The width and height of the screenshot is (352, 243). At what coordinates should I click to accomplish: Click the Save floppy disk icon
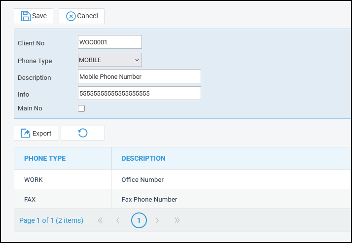point(26,16)
